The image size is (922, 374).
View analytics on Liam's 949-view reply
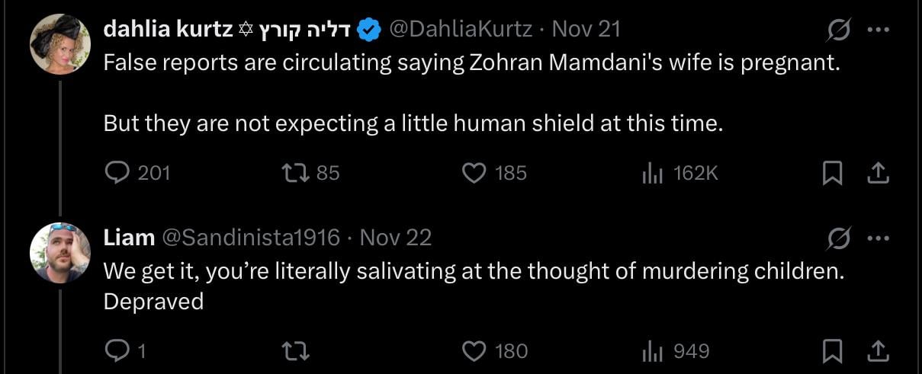point(651,351)
